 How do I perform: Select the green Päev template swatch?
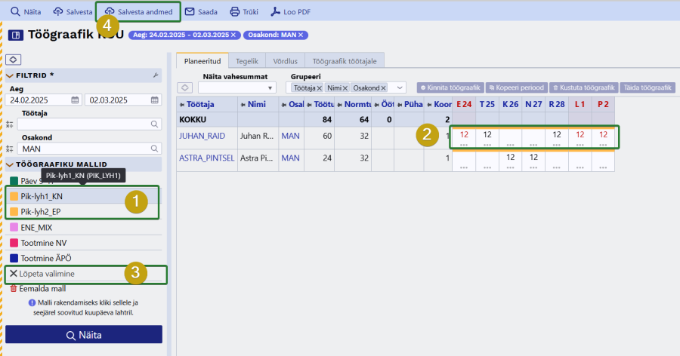[x=14, y=181]
